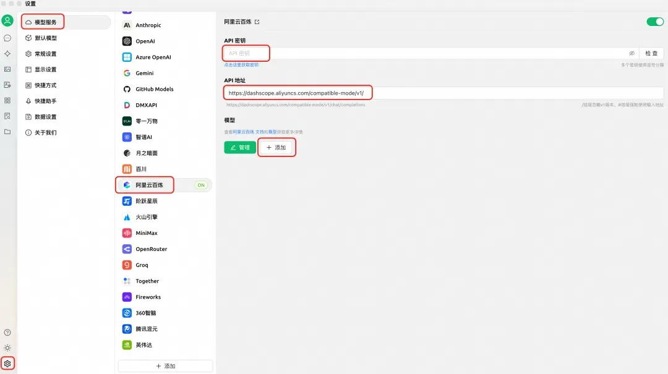This screenshot has width=668, height=374.
Task: Click the DMXAPI provider logo
Action: click(127, 105)
